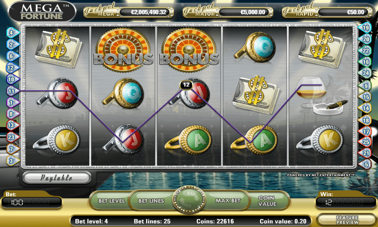The width and height of the screenshot is (378, 227).
Task: Open the Paytable
Action: tap(57, 178)
